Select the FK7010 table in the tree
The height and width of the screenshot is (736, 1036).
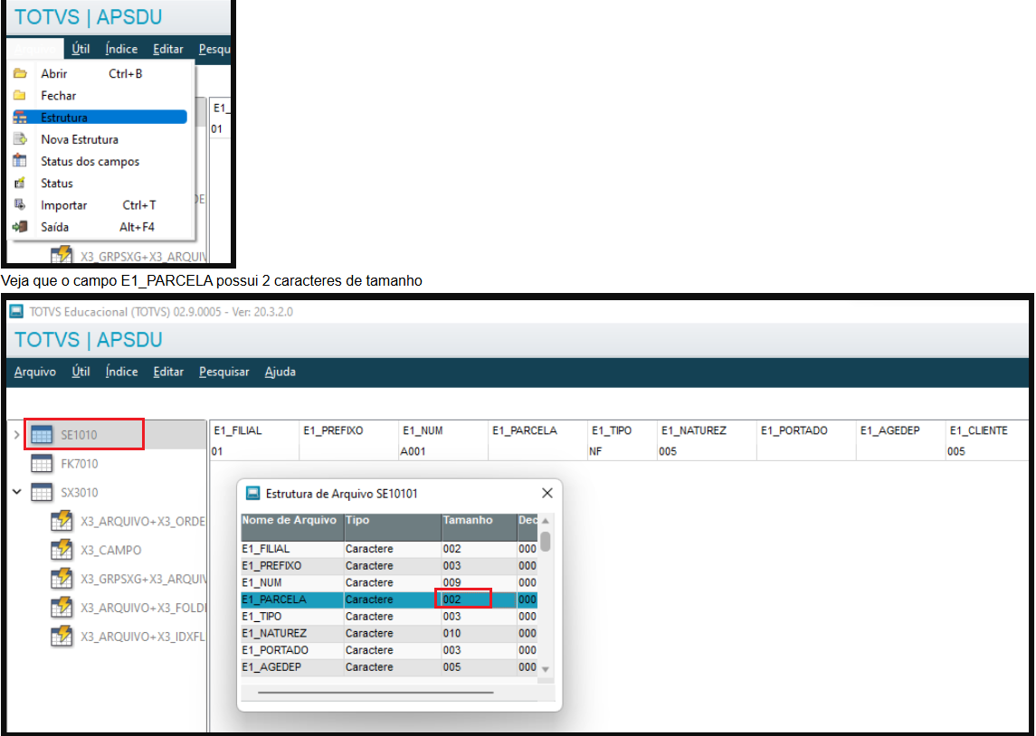tap(80, 464)
